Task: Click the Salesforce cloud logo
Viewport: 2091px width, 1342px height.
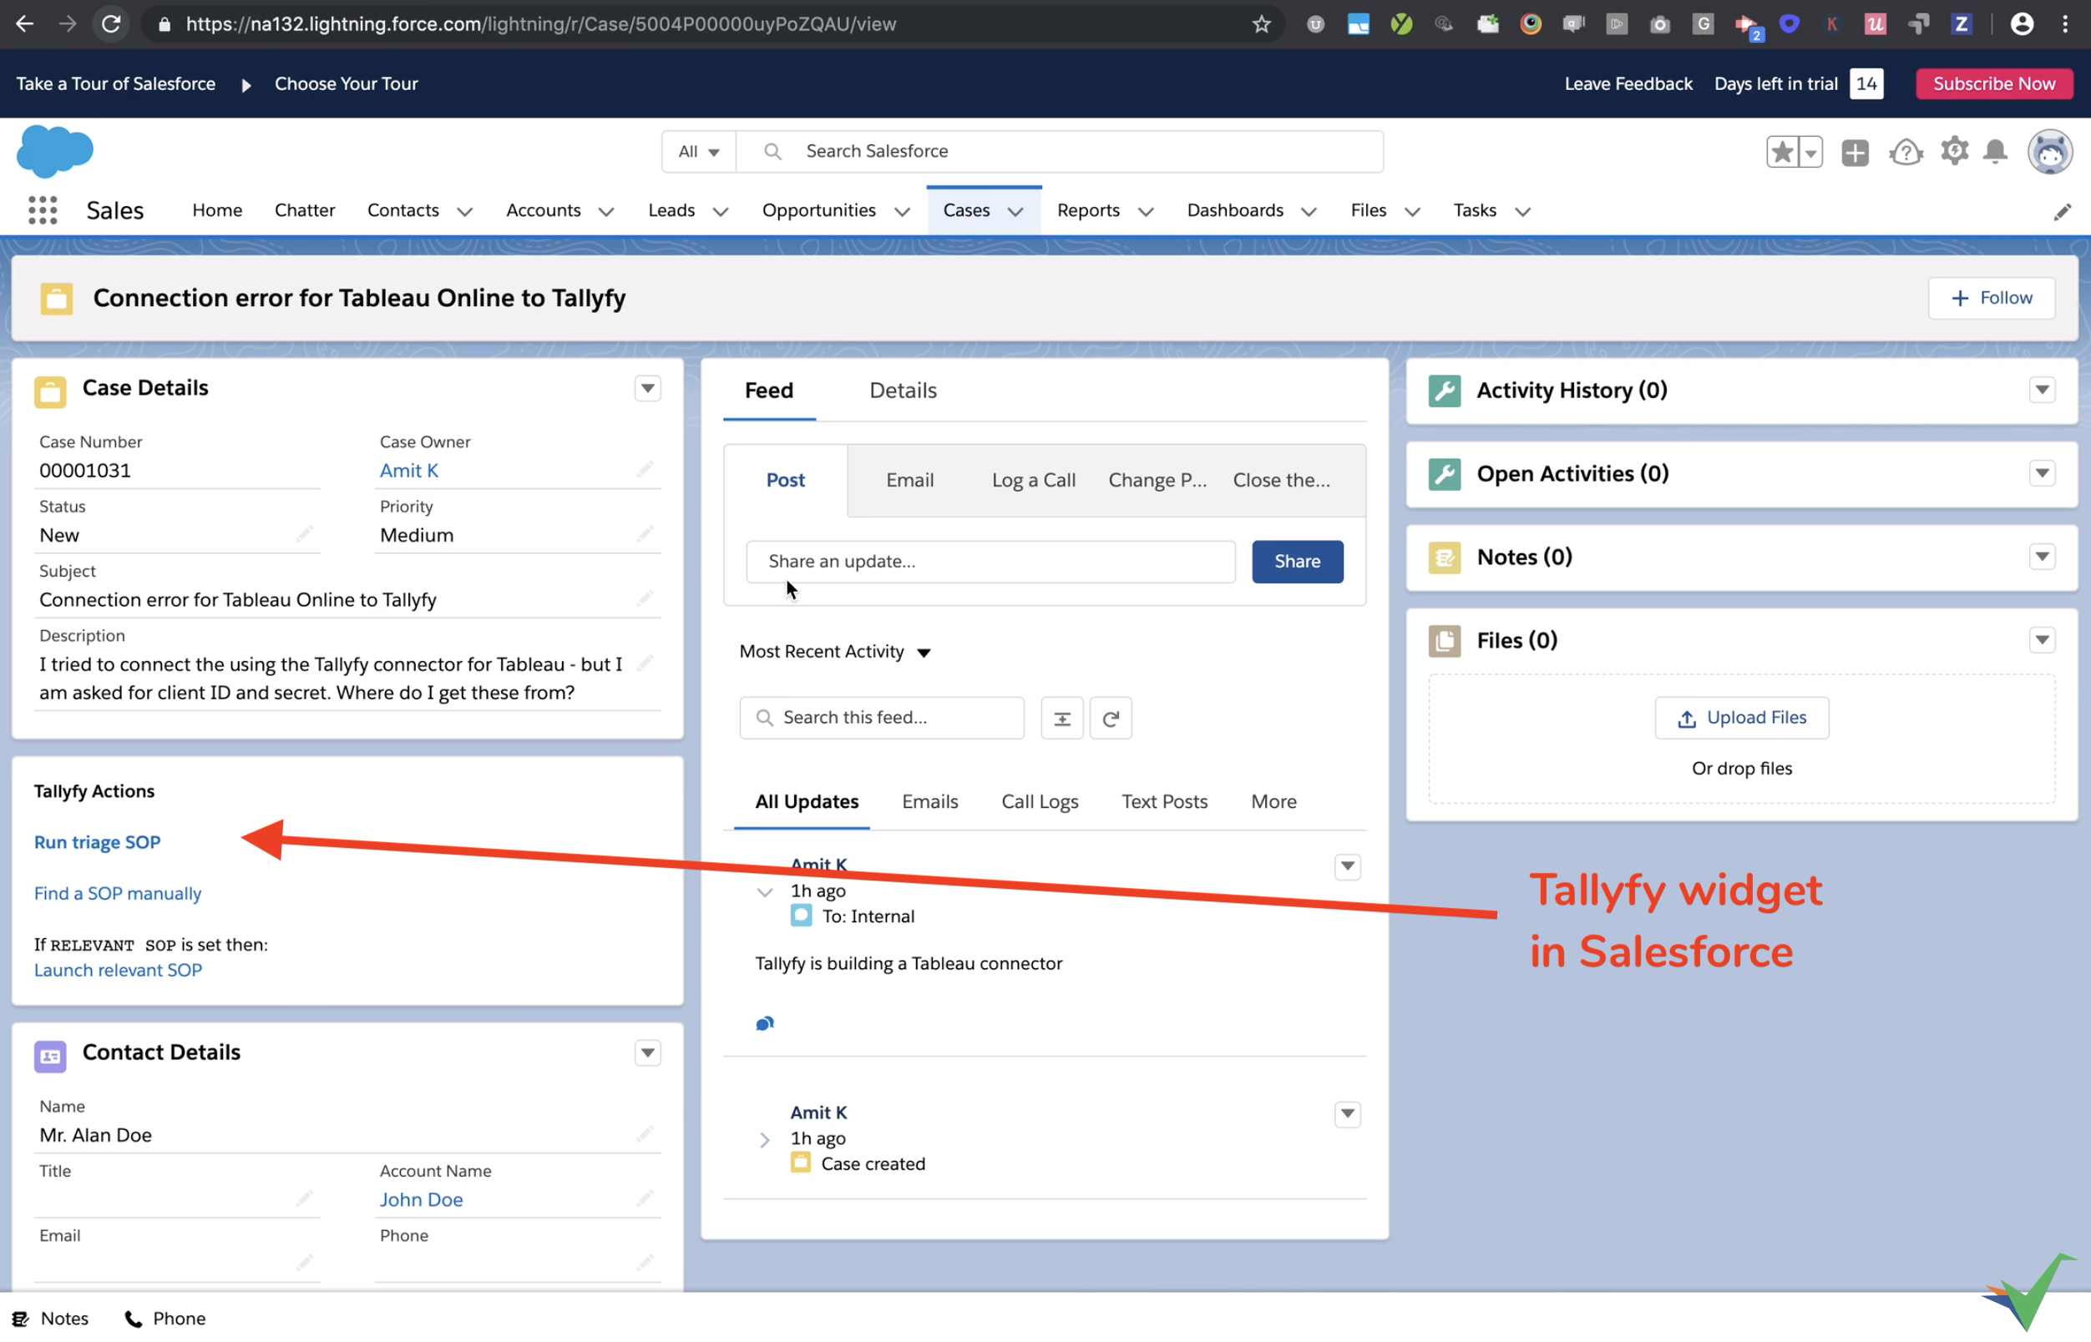Action: 55,151
